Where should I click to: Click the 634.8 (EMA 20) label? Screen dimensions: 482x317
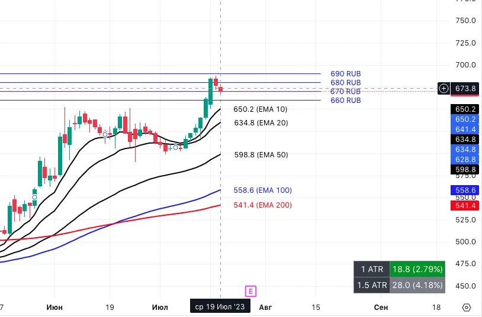click(261, 123)
